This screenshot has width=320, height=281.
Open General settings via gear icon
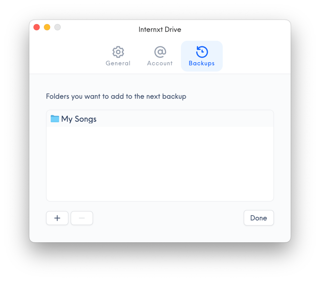[118, 52]
